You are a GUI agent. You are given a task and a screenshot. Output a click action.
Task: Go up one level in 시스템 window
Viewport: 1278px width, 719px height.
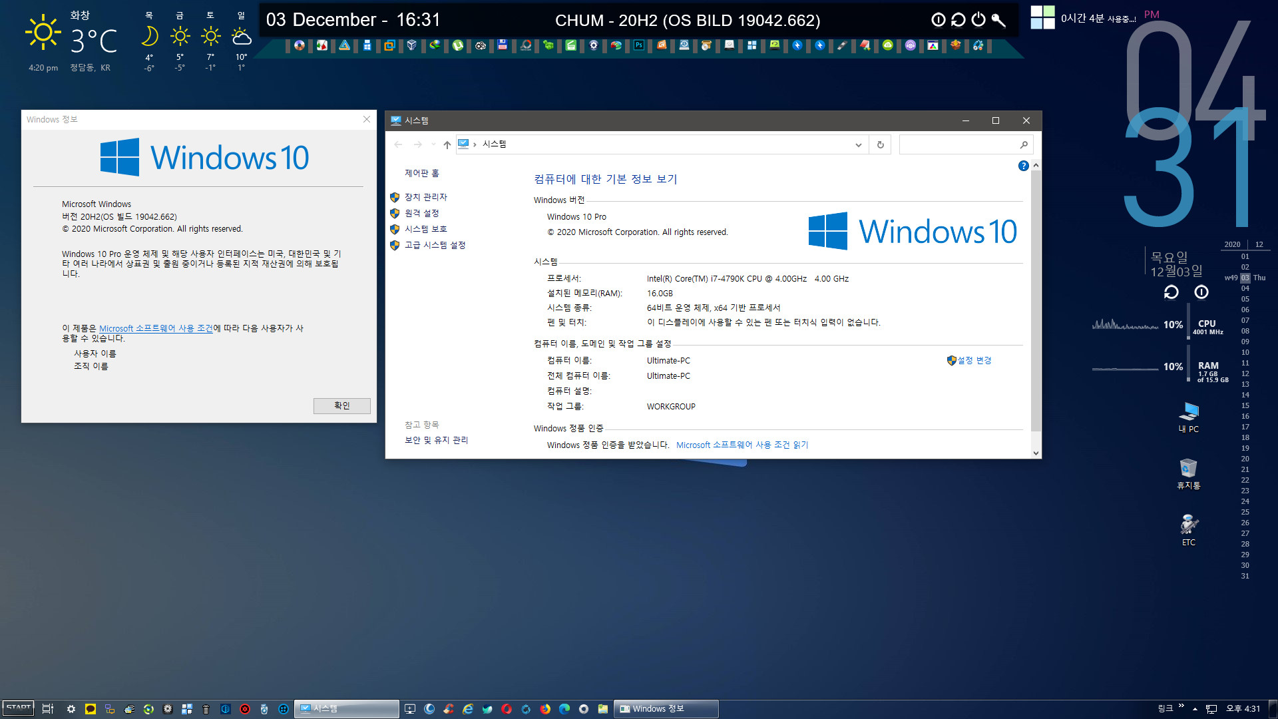point(447,144)
